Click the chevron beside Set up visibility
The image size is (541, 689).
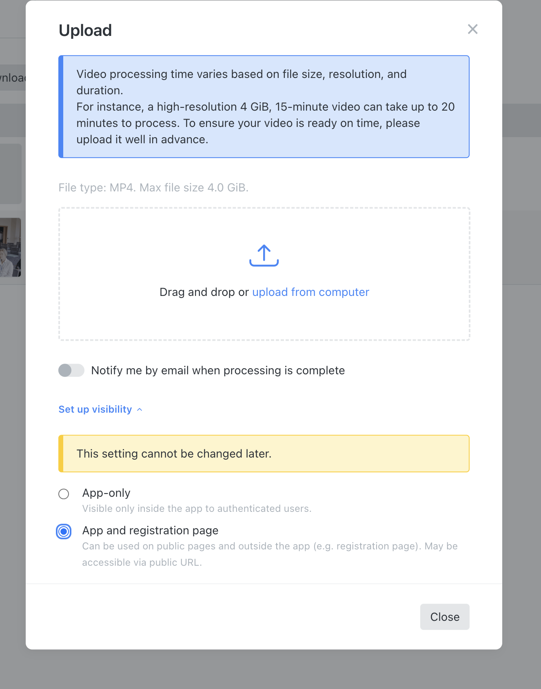tap(140, 409)
